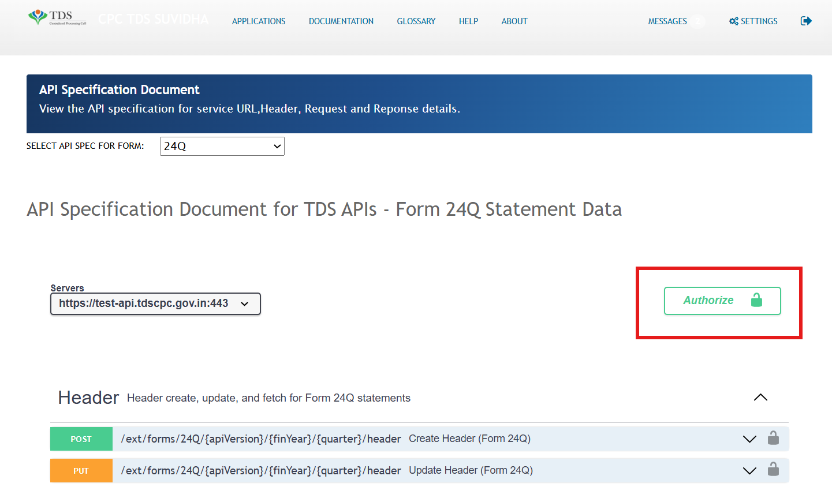Open the form selector showing 24Q
The height and width of the screenshot is (487, 832).
coord(222,146)
